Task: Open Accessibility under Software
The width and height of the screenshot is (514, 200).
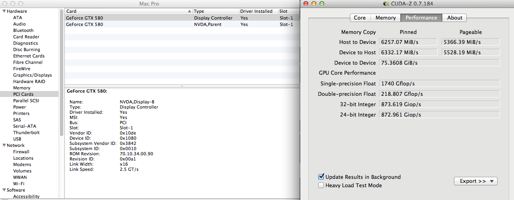Action: pyautogui.click(x=26, y=196)
